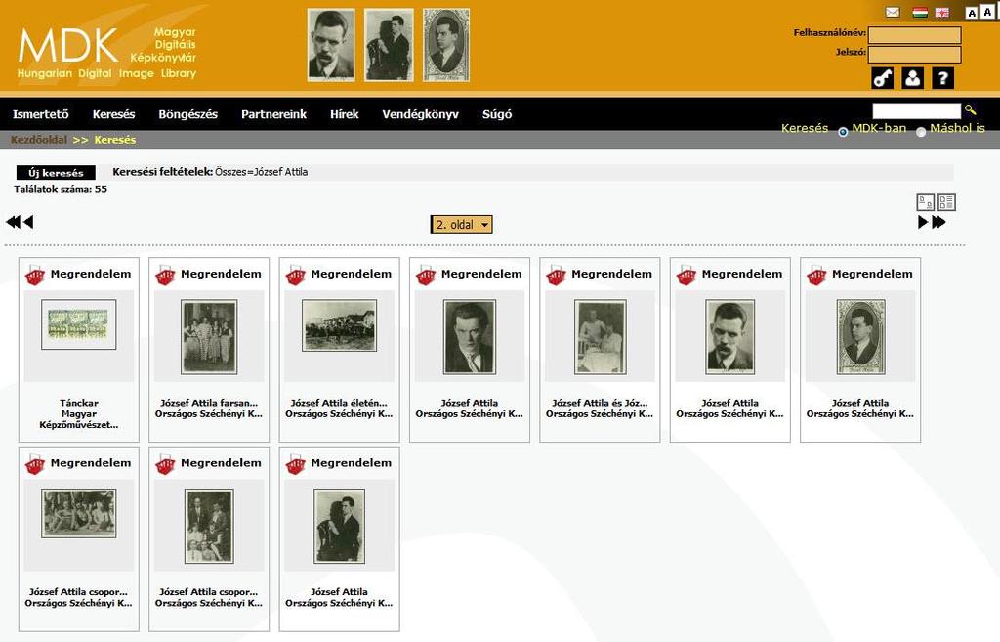The image size is (1000, 642).
Task: Jump to the first results page
Action: point(12,222)
